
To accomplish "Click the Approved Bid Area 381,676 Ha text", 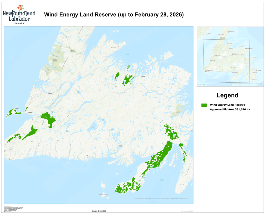I will [230, 109].
